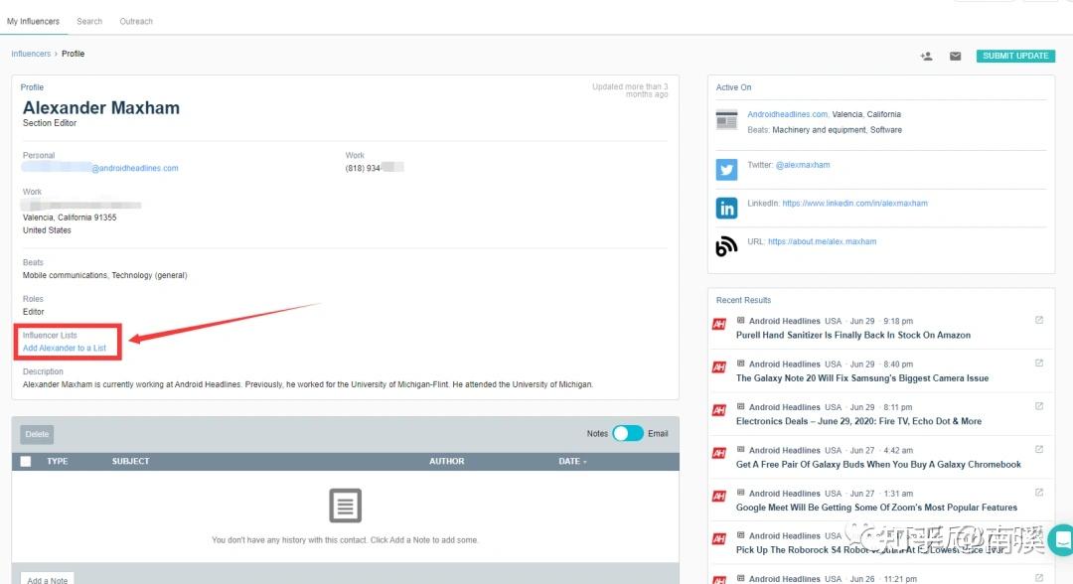
Task: Toggle the Notes/Email switch
Action: pos(628,434)
